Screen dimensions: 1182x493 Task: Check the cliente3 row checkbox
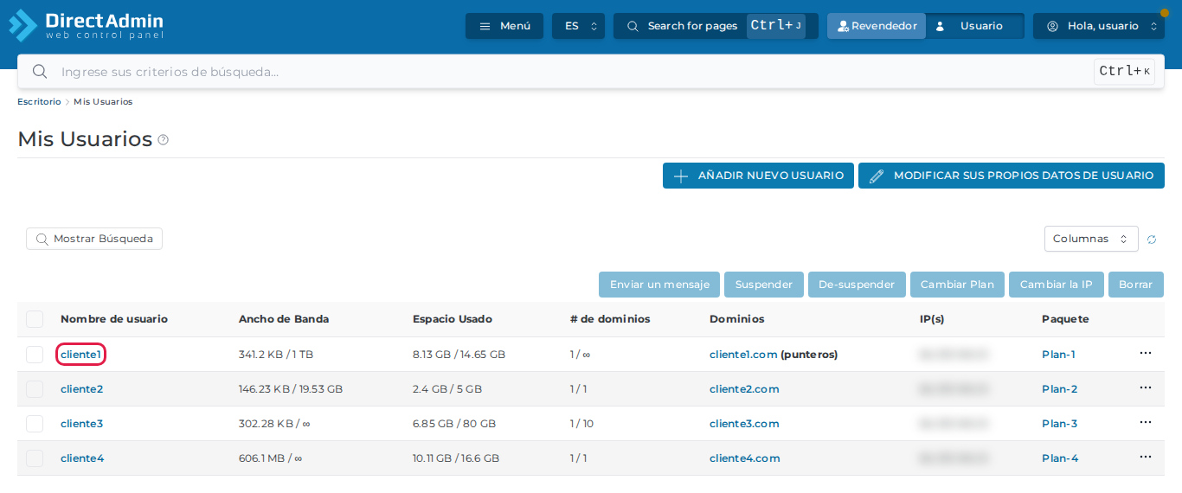pyautogui.click(x=35, y=424)
